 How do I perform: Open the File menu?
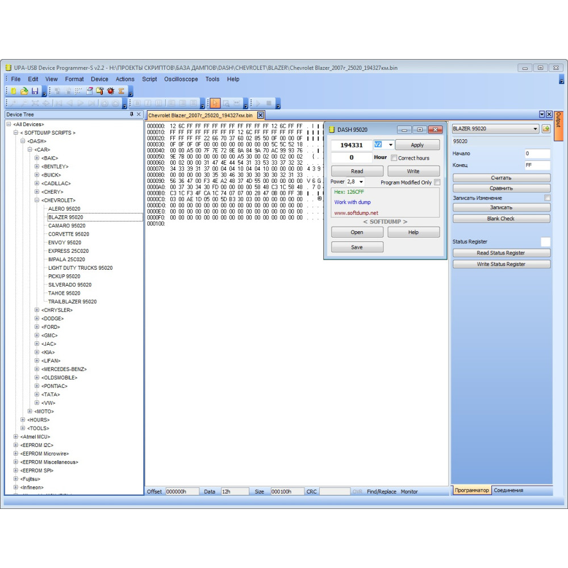click(x=15, y=79)
